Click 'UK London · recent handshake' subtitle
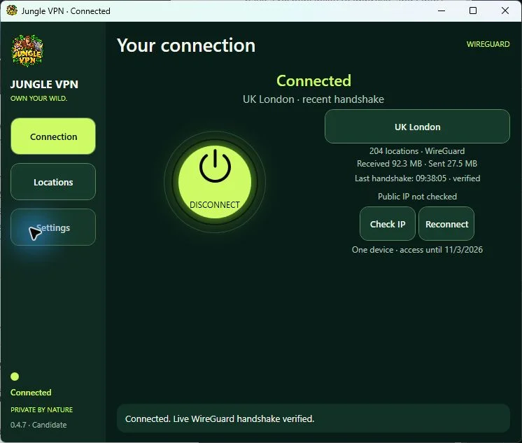522x443 pixels. 313,99
